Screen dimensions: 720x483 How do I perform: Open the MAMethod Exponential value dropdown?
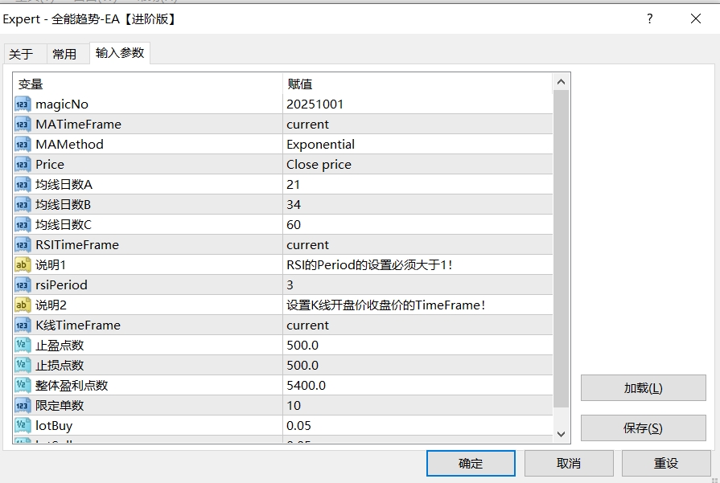(x=418, y=145)
